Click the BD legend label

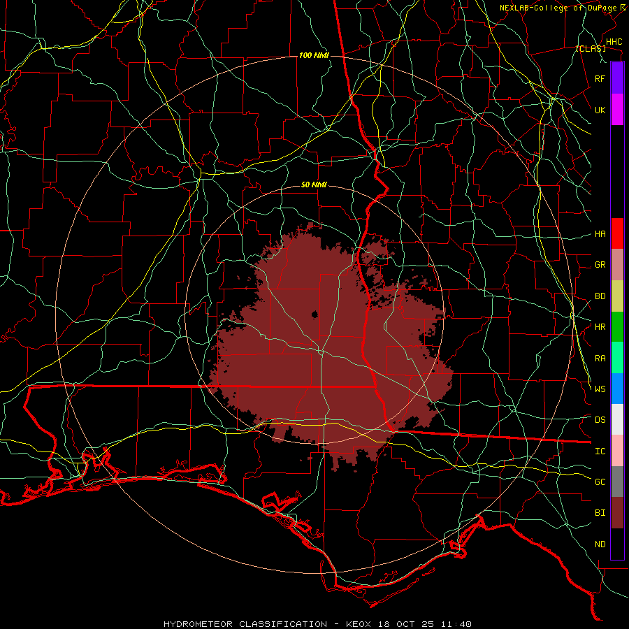click(x=600, y=296)
